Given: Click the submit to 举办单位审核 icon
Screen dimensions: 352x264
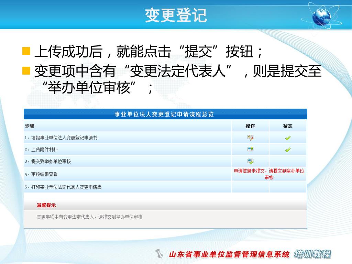Looking at the screenshot, I should [x=250, y=161].
